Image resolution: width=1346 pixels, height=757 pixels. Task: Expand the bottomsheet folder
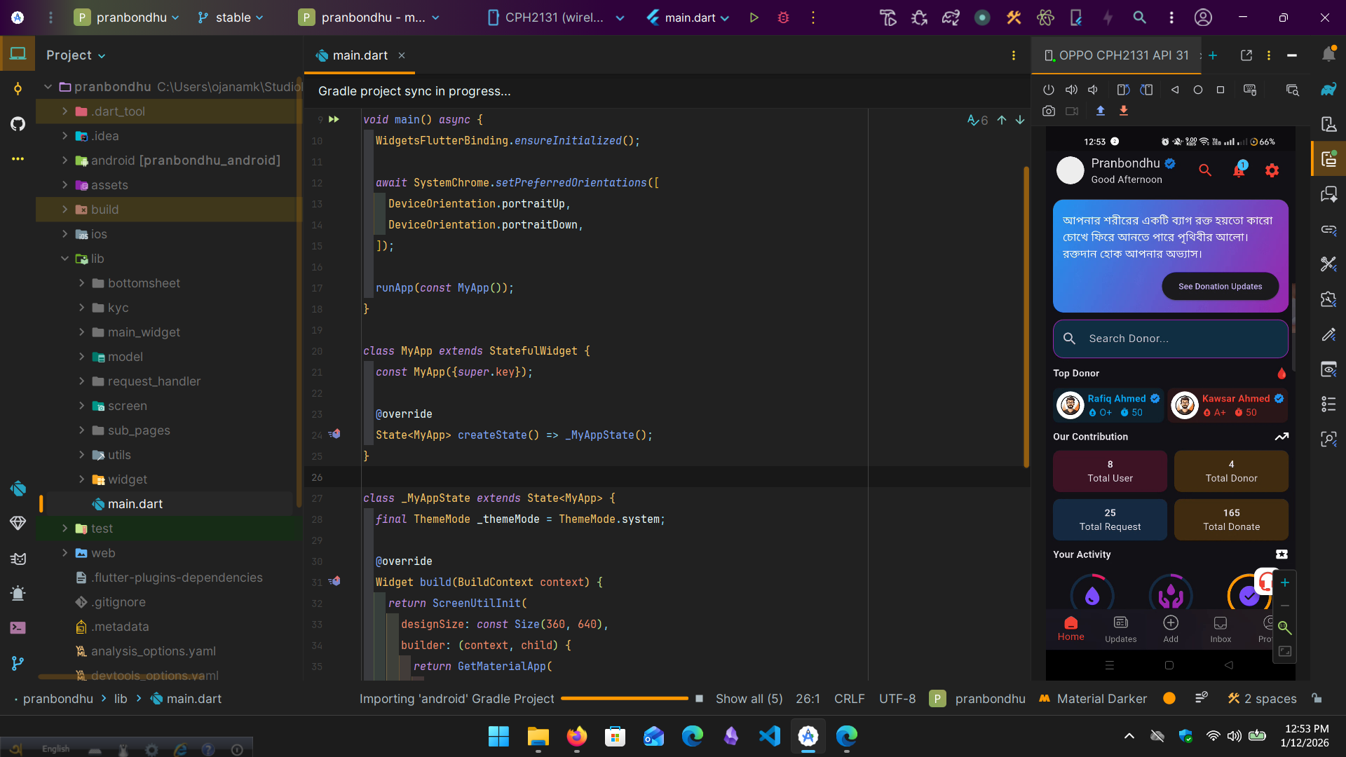[x=82, y=283]
